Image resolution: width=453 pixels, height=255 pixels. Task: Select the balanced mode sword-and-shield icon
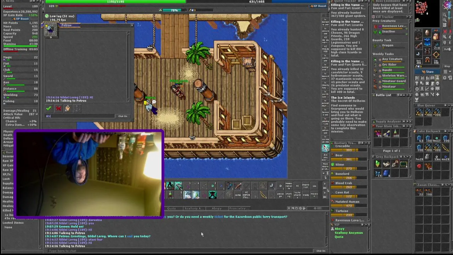[445, 37]
